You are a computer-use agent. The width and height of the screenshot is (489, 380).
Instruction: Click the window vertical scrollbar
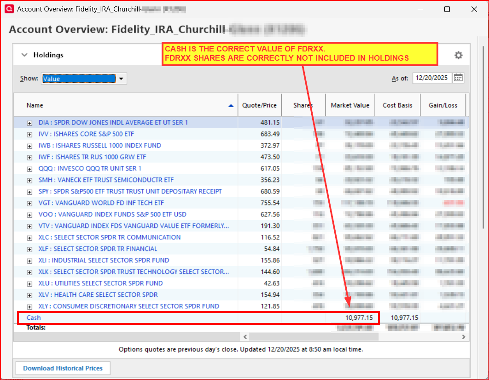point(483,137)
